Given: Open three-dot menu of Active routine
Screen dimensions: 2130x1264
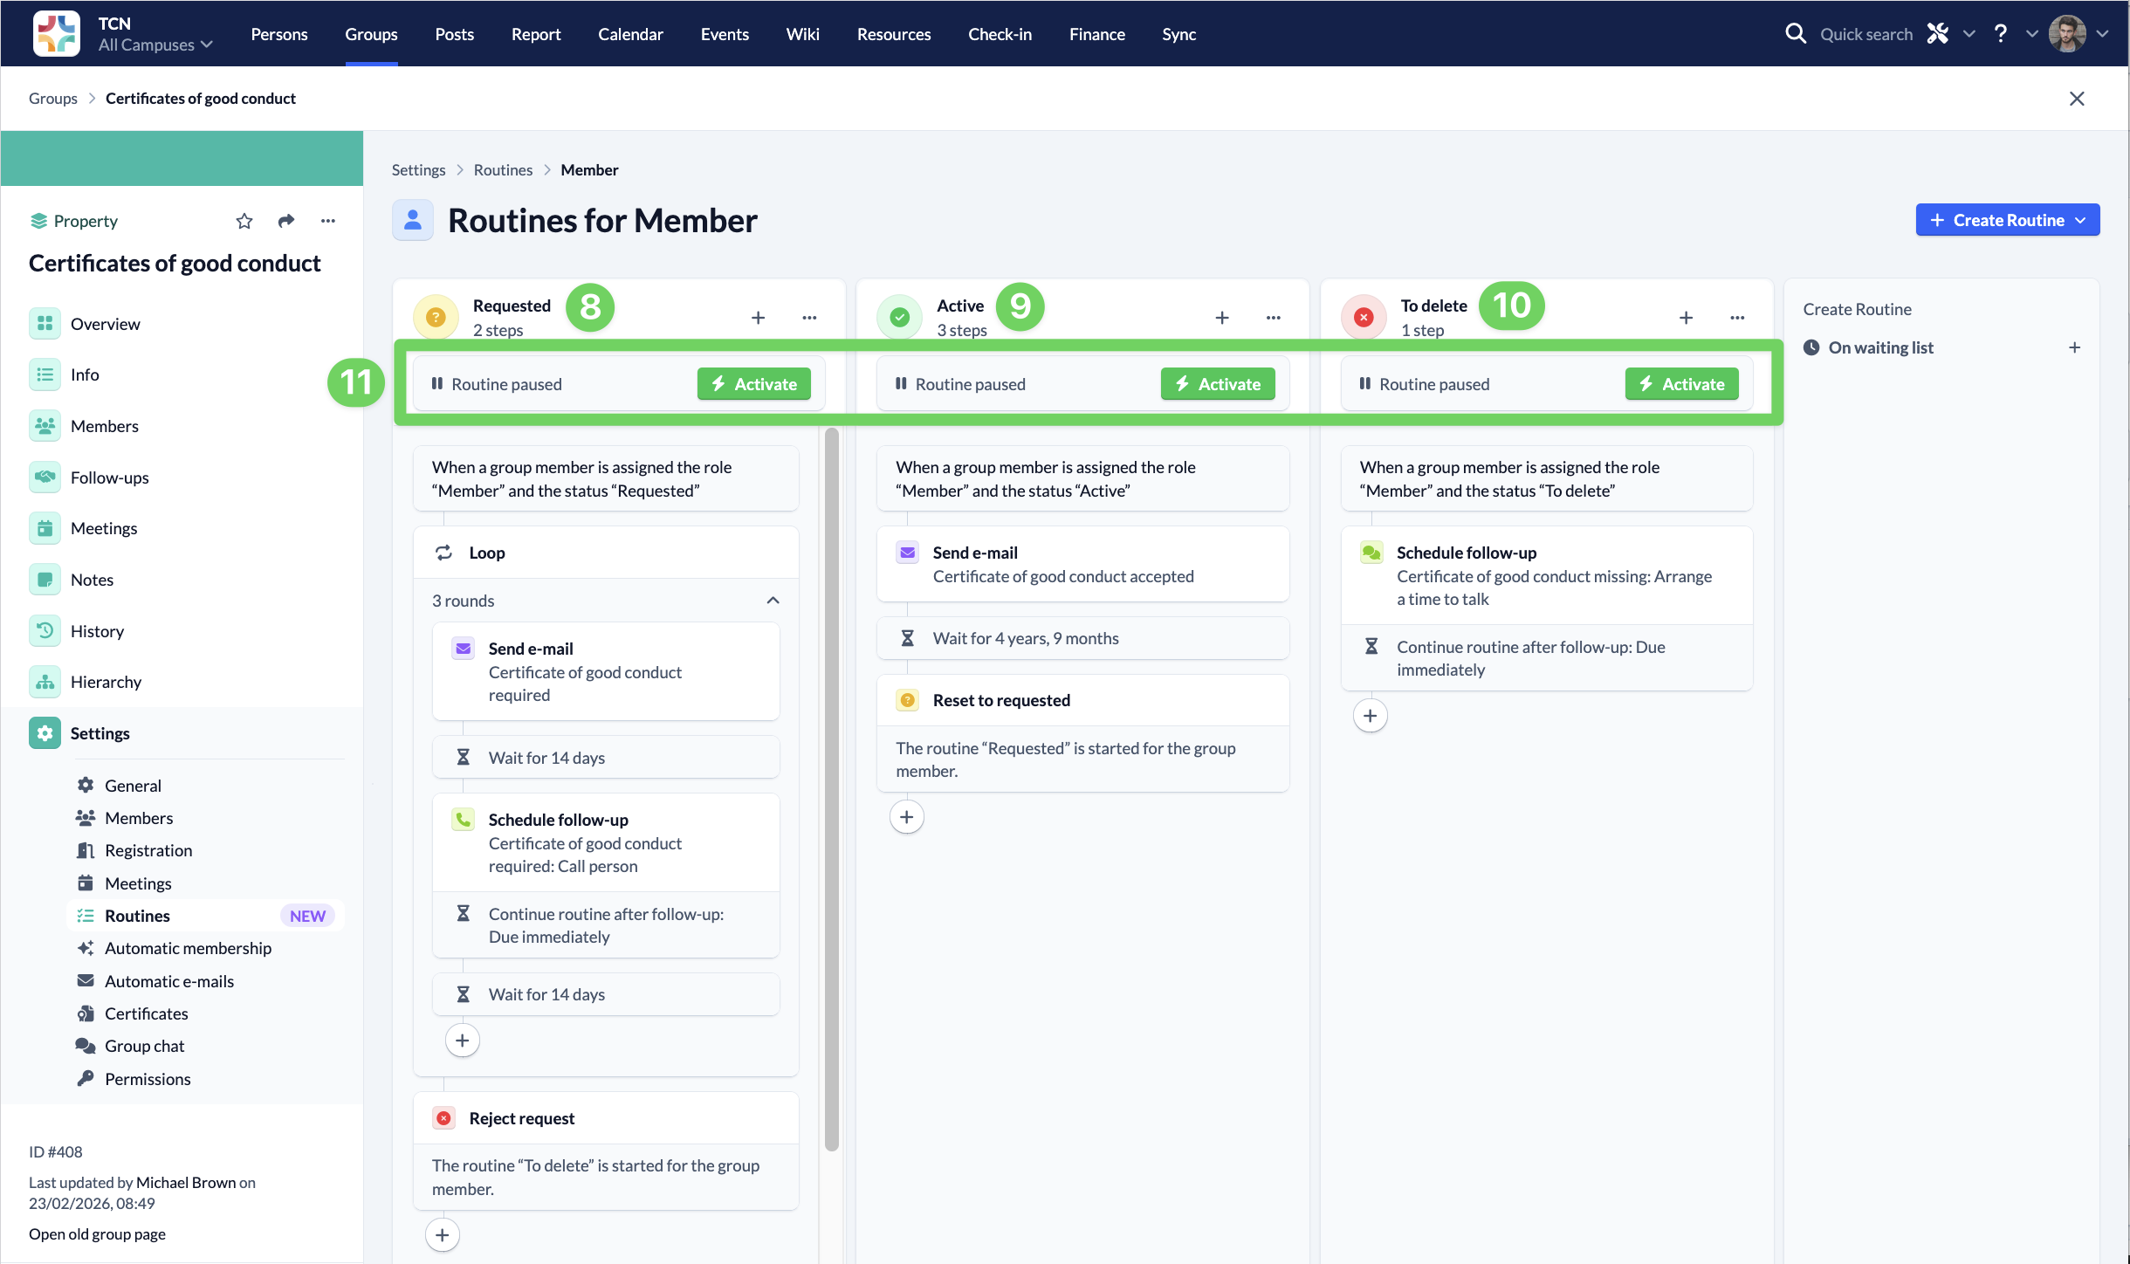Looking at the screenshot, I should [1274, 318].
